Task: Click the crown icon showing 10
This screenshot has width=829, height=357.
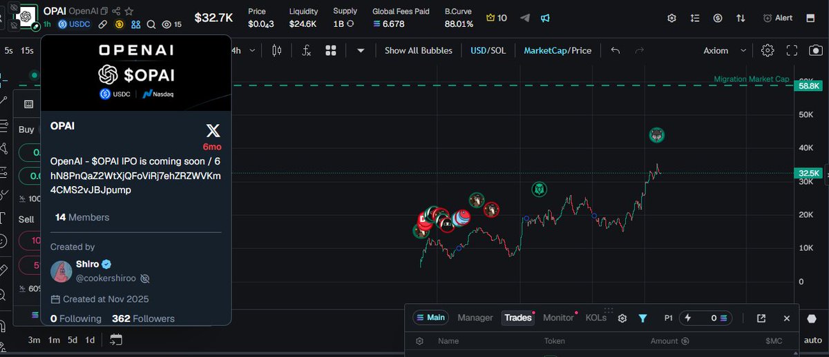Action: pos(496,18)
